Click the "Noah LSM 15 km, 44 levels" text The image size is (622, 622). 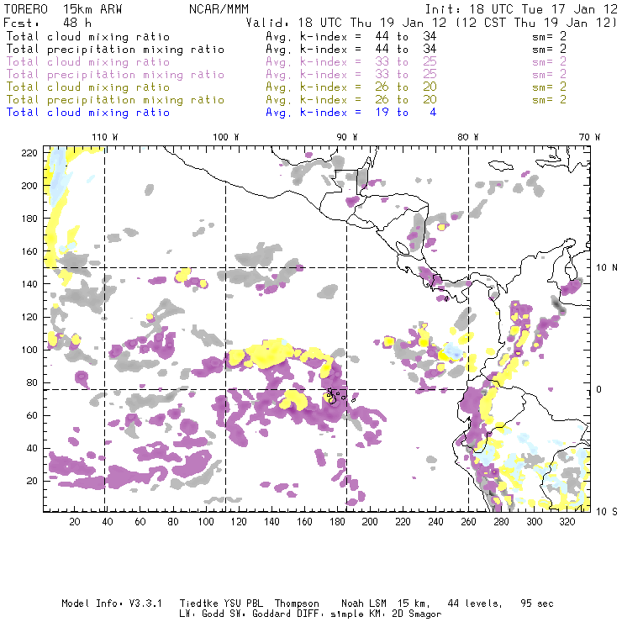click(x=422, y=604)
